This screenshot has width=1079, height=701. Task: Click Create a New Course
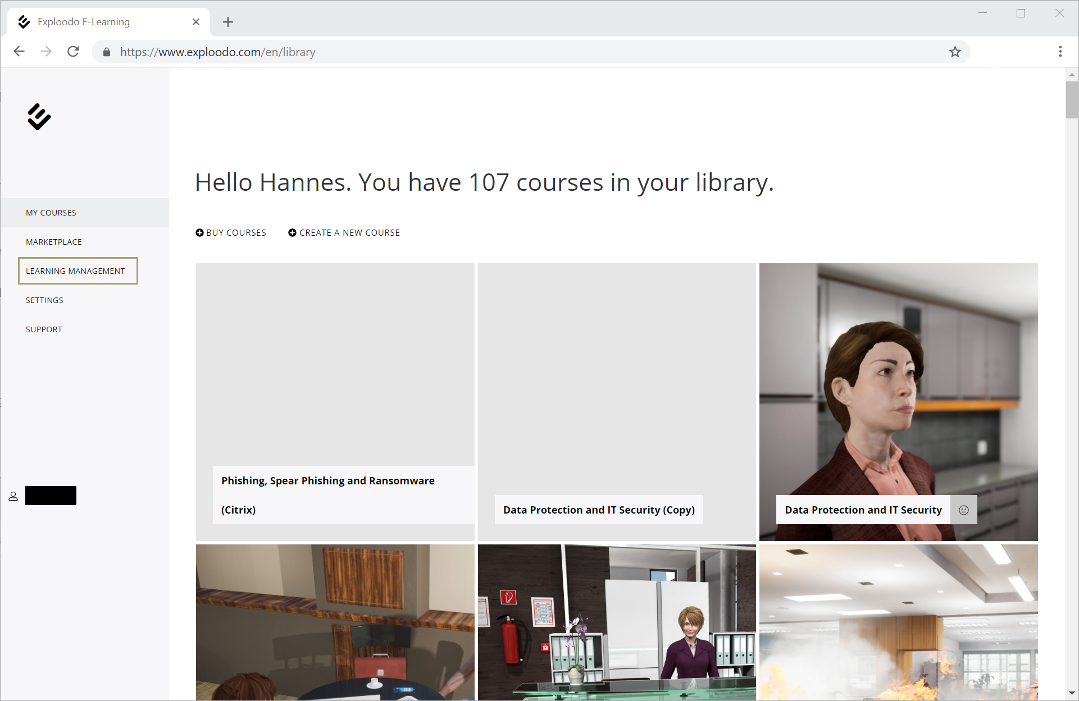coord(344,232)
